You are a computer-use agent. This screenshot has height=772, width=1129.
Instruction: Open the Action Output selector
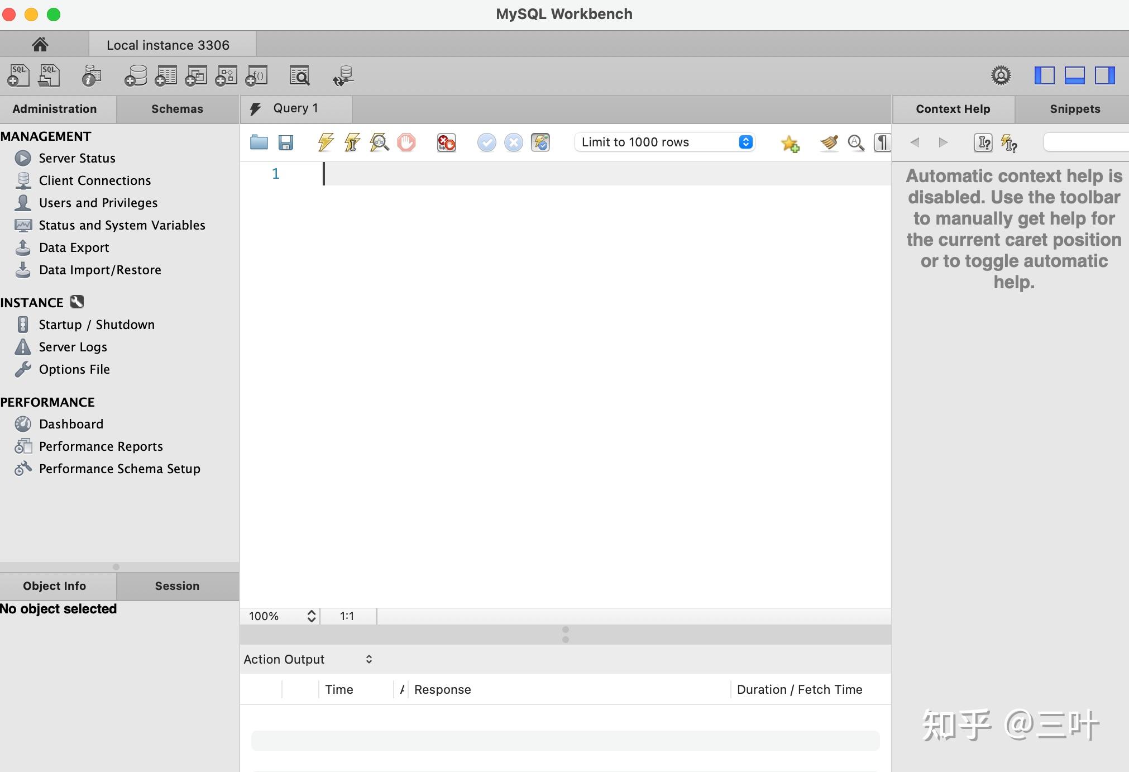pos(368,659)
